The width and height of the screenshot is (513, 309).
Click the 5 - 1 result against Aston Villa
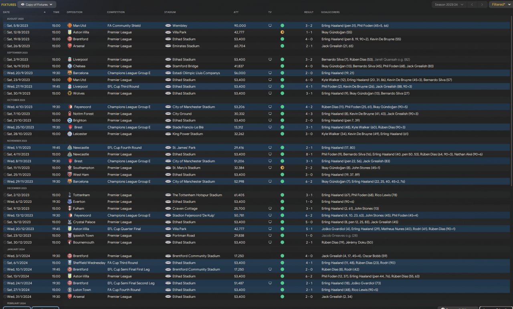click(x=309, y=229)
